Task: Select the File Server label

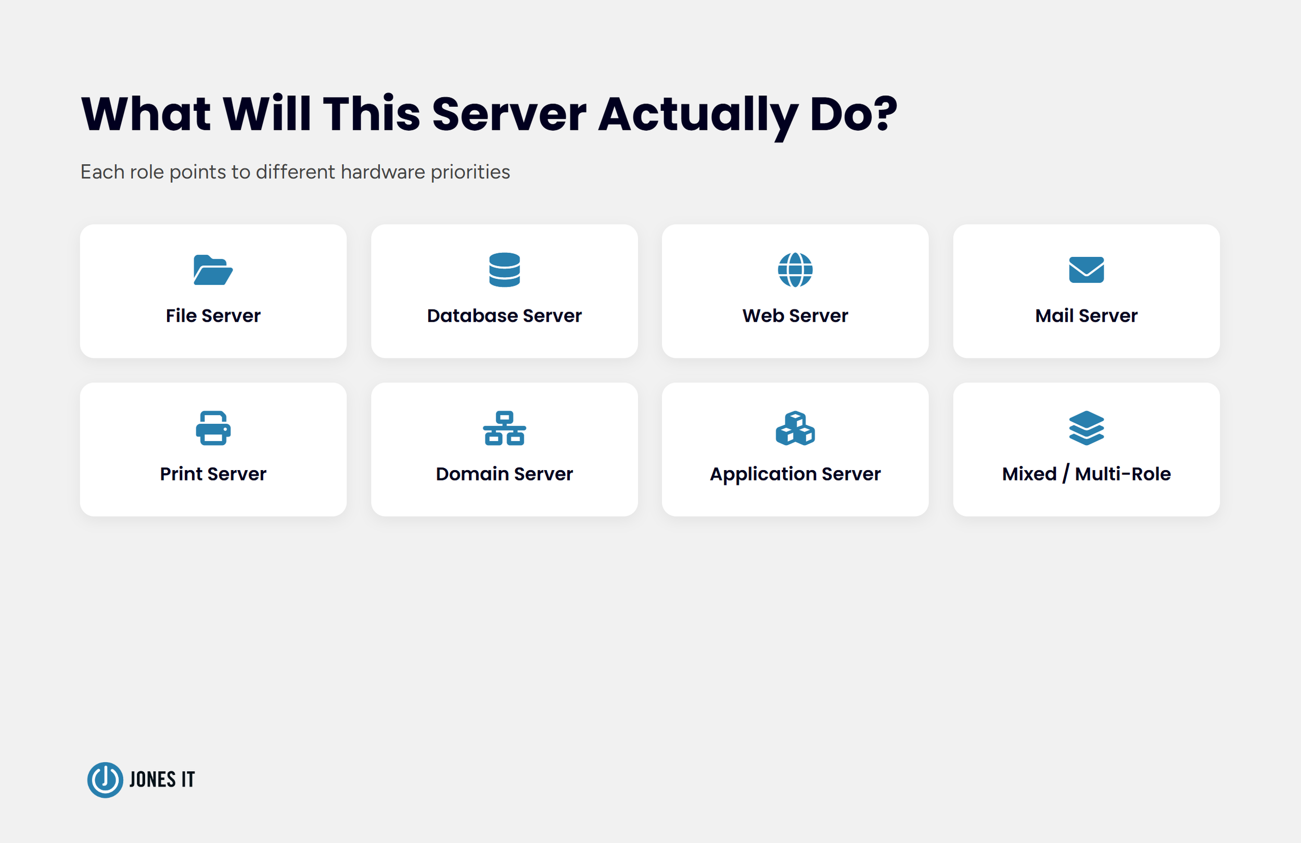Action: click(x=213, y=316)
